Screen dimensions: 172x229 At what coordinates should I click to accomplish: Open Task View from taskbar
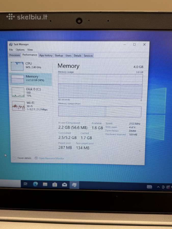coord(25,184)
